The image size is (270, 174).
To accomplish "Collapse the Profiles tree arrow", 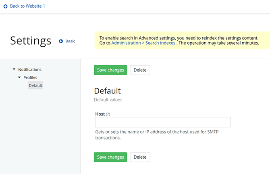I will click(x=19, y=77).
